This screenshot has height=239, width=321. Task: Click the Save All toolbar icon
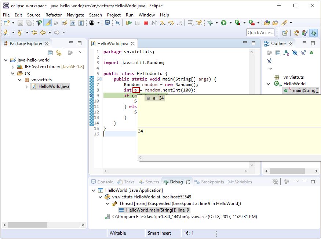(29, 23)
